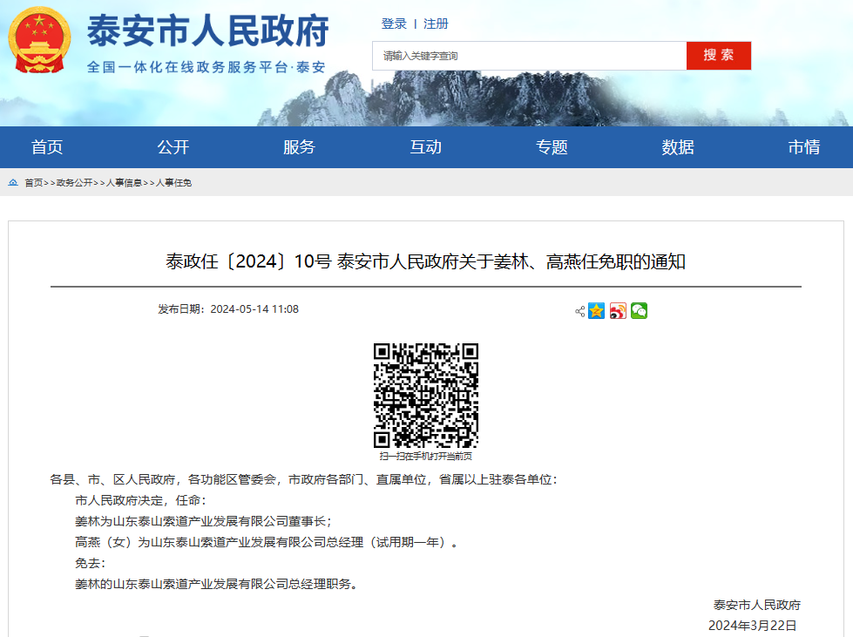The image size is (853, 637).
Task: Click the date 2024年3月22日
Action: pyautogui.click(x=752, y=626)
